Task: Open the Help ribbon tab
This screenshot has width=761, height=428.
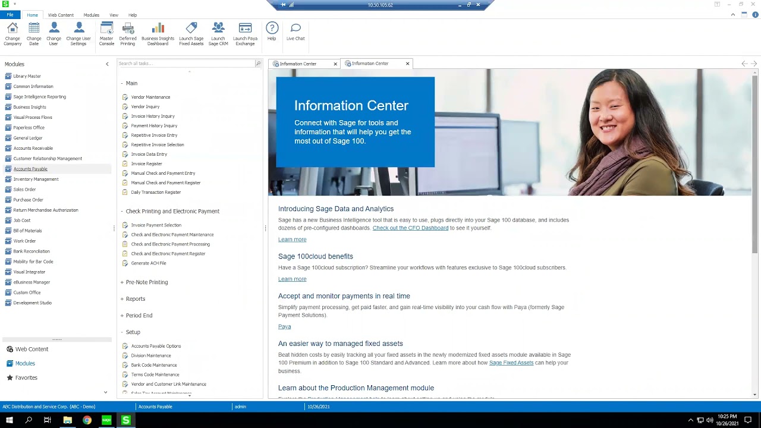Action: coord(133,15)
